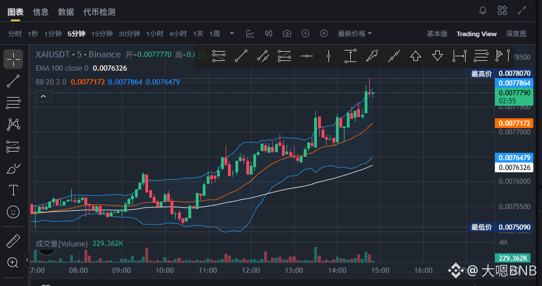Pick price range tool in floating toolbar
Image resolution: width=542 pixels, height=286 pixels.
350,56
